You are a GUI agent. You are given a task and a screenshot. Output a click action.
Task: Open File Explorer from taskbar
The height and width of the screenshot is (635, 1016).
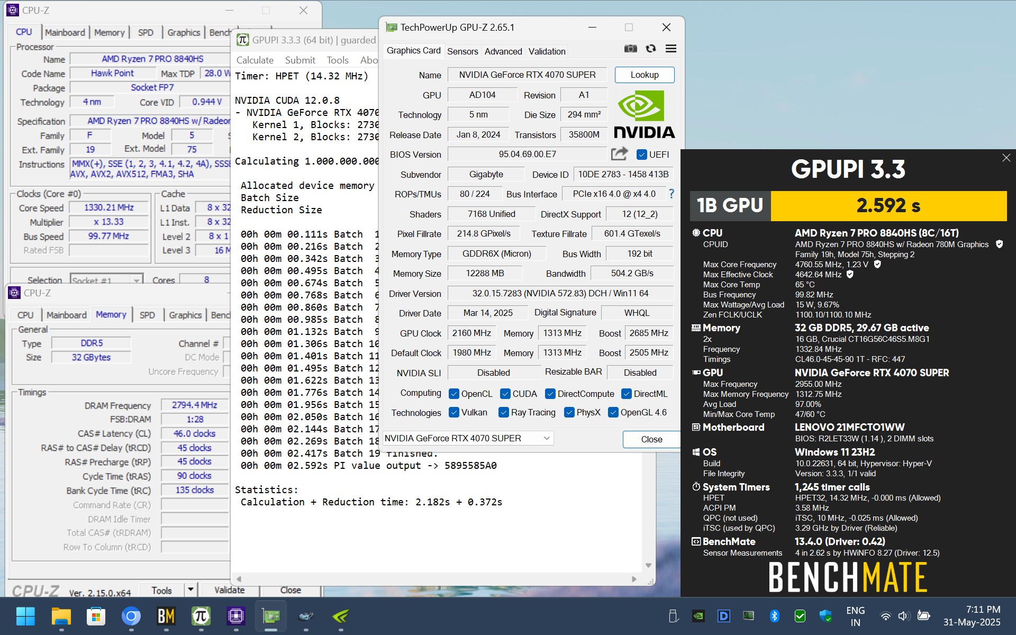pos(61,616)
